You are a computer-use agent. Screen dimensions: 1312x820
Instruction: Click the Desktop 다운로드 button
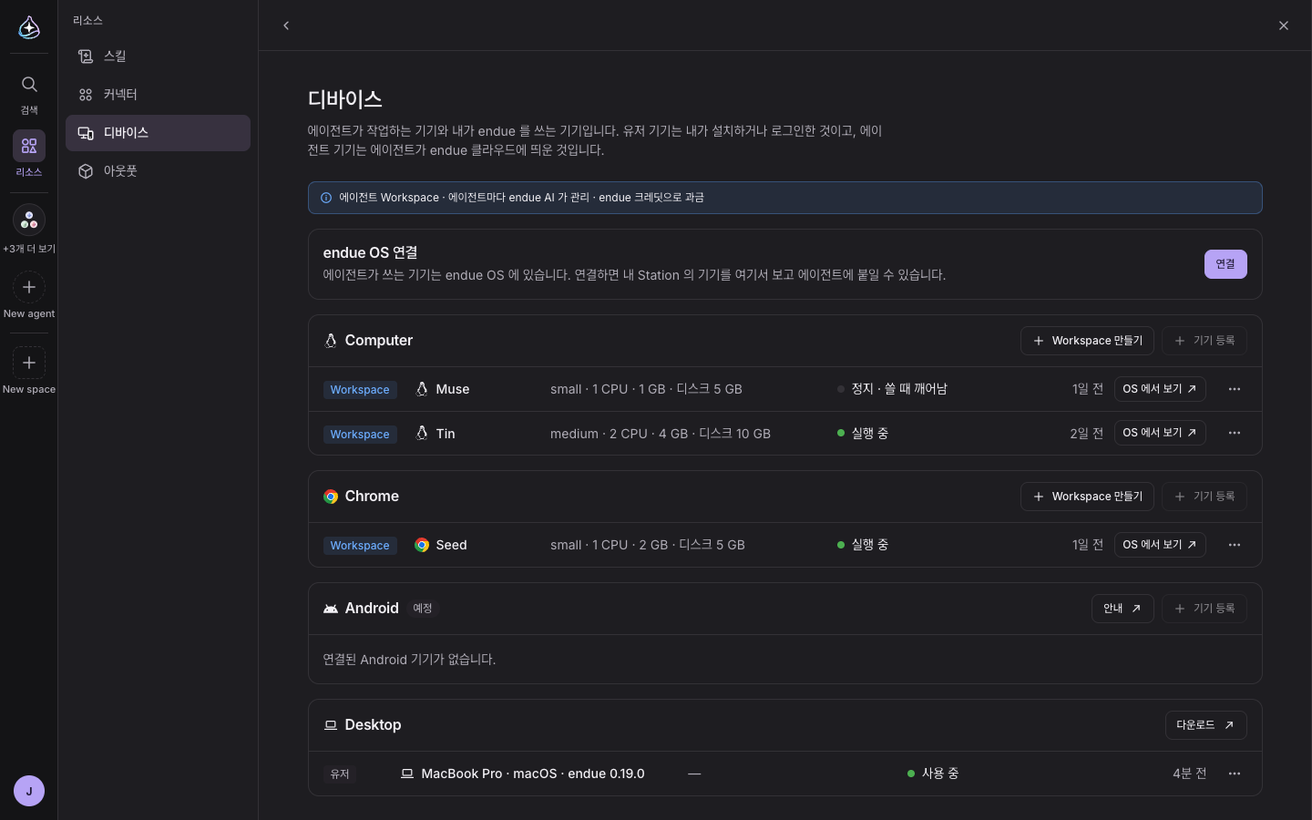point(1205,725)
